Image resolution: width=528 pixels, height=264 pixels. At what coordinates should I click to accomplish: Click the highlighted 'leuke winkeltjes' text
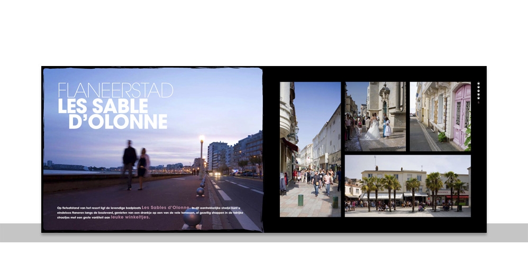coord(130,217)
